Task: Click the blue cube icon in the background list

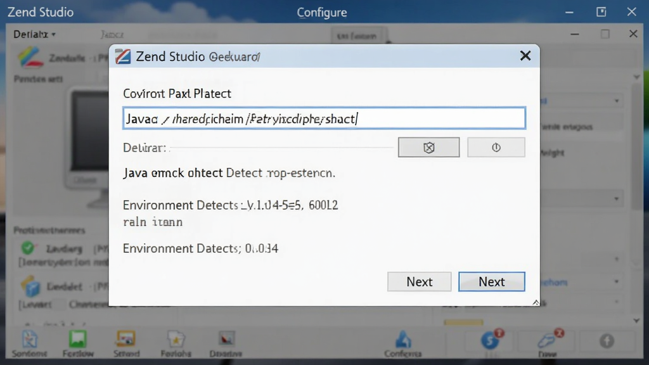Action: (31, 286)
